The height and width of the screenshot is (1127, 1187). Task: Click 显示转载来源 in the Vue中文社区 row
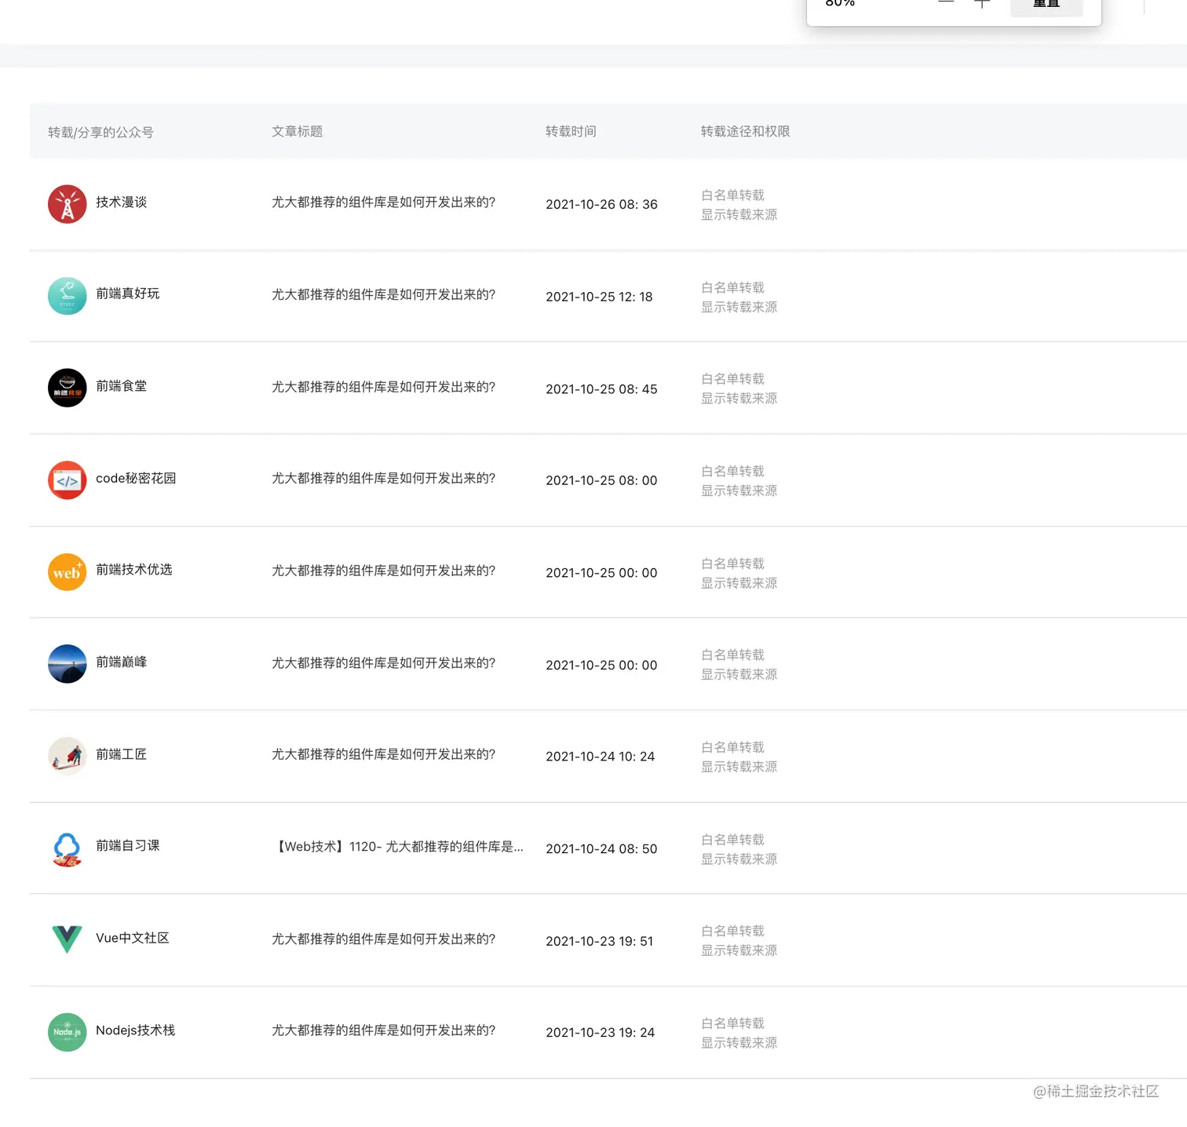739,950
